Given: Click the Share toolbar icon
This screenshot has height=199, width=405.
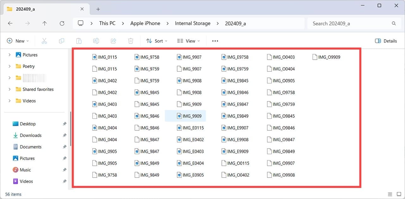Looking at the screenshot, I should 113,41.
